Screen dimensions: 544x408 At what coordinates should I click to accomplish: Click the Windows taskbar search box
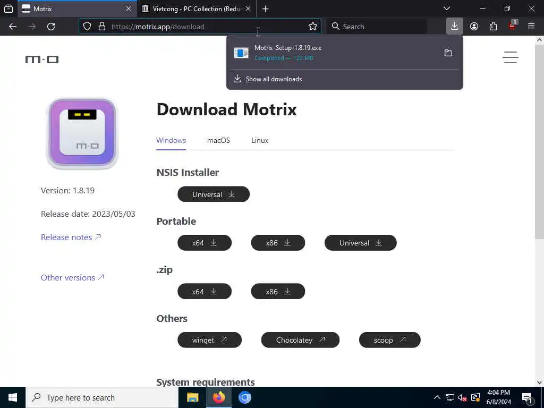pyautogui.click(x=101, y=397)
